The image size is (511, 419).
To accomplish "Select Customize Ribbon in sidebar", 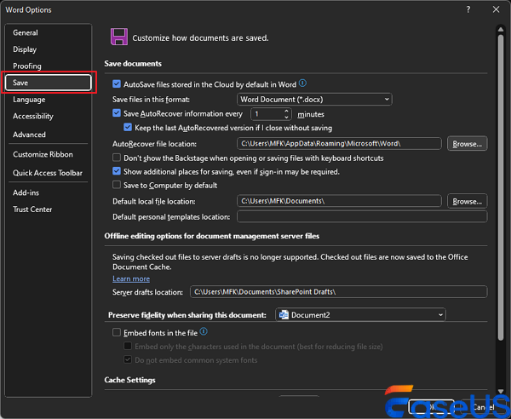I will click(x=43, y=154).
